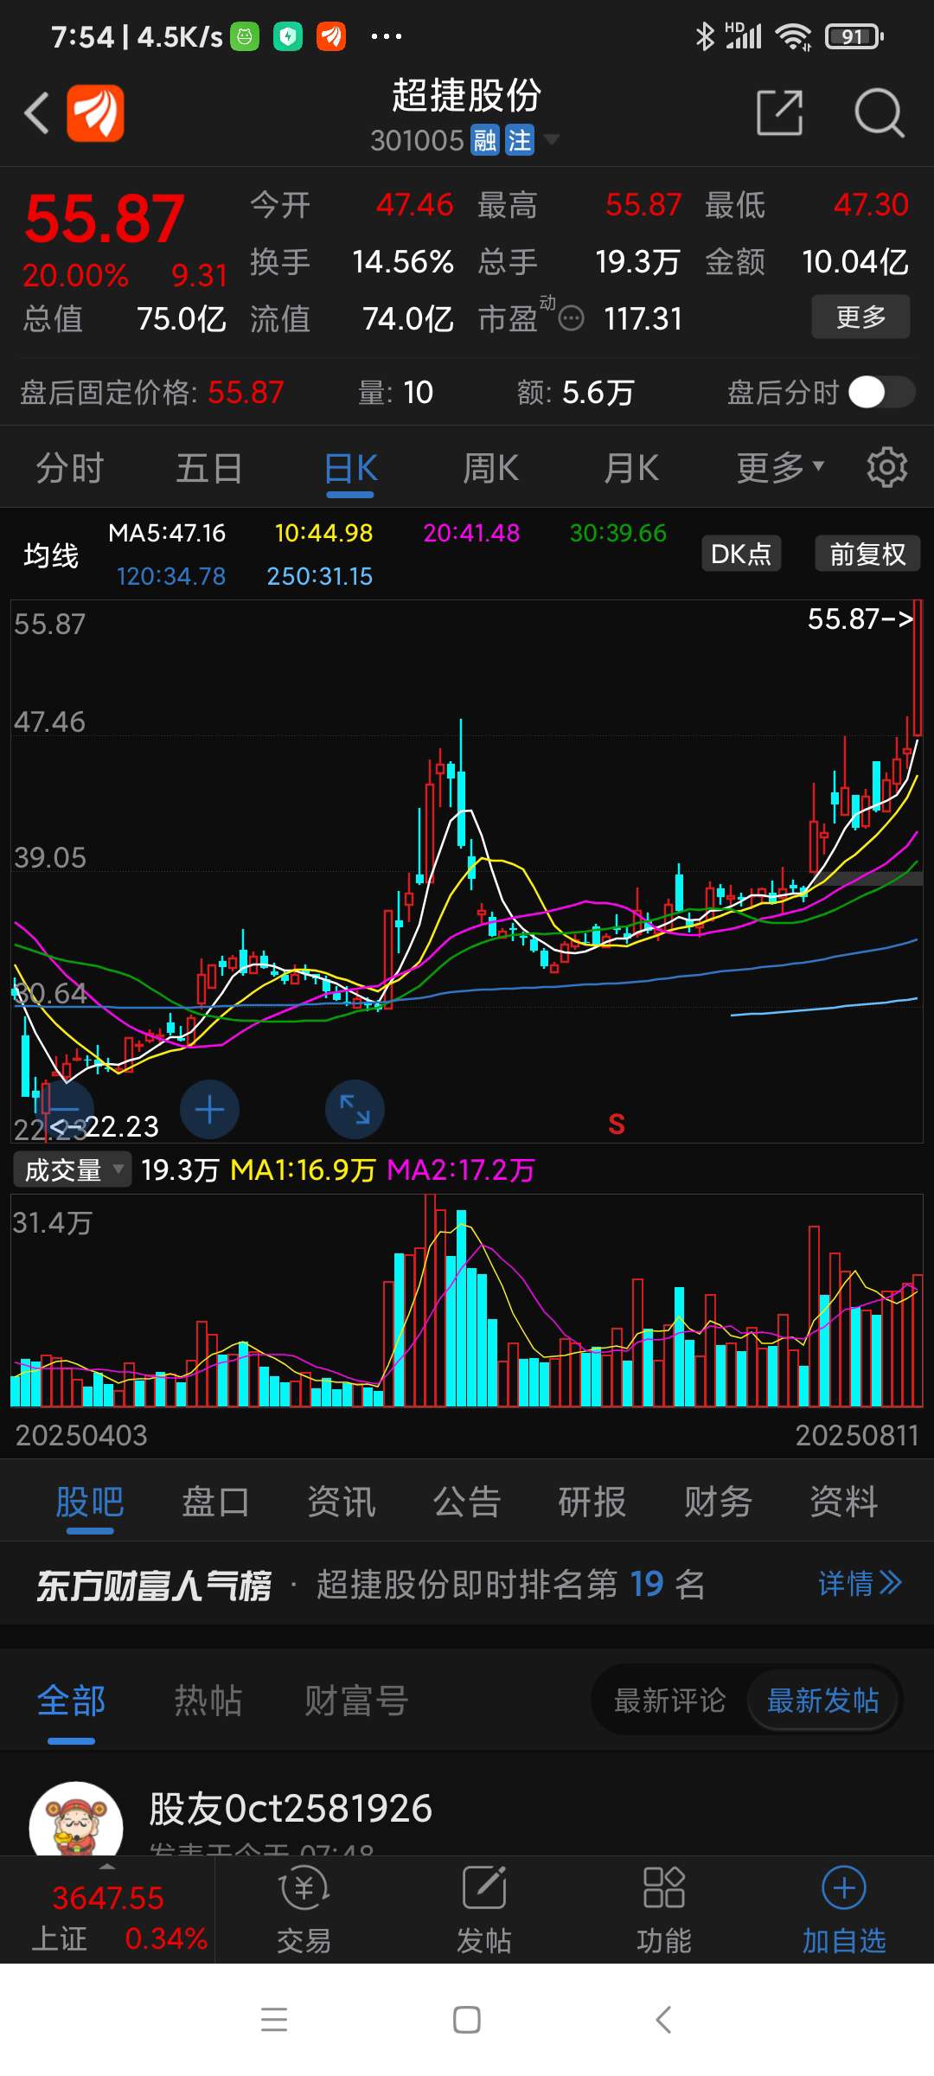The width and height of the screenshot is (934, 2076).
Task: Expand chart to fullscreen icon
Action: coord(355,1110)
